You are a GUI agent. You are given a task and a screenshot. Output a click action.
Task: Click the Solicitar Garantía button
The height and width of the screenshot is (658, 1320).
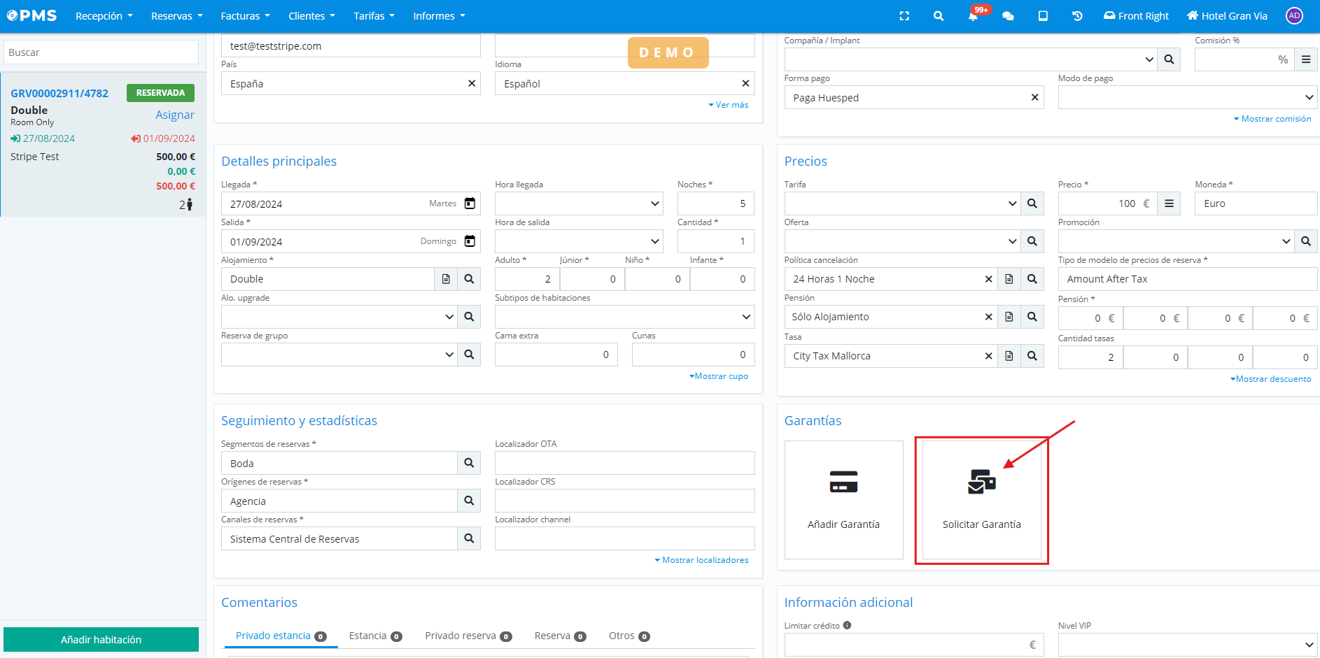(x=981, y=500)
